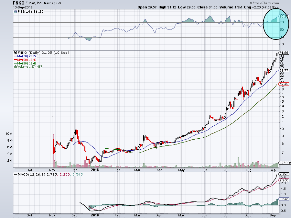Click the 'Nasdaq GS' exchange label
Viewport: 291px width, 218px height.
[52, 3]
